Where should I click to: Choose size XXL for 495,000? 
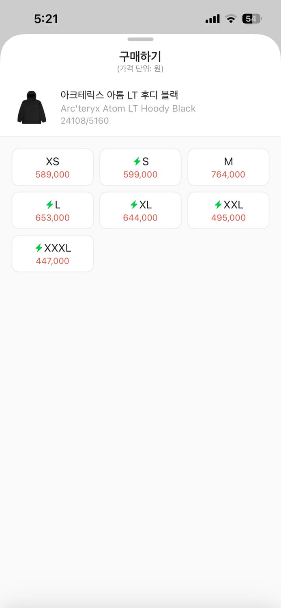[x=228, y=210]
